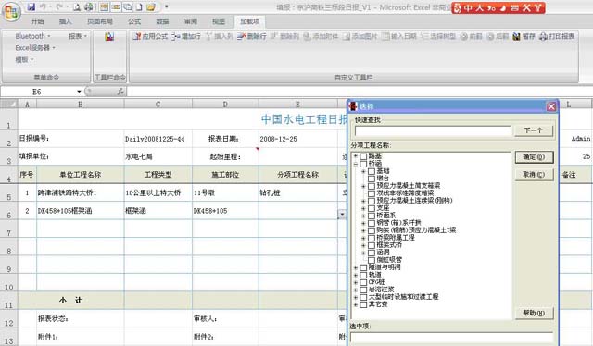593x346 pixels.
Task: Delete a row with 删除行
Action: [x=252, y=36]
